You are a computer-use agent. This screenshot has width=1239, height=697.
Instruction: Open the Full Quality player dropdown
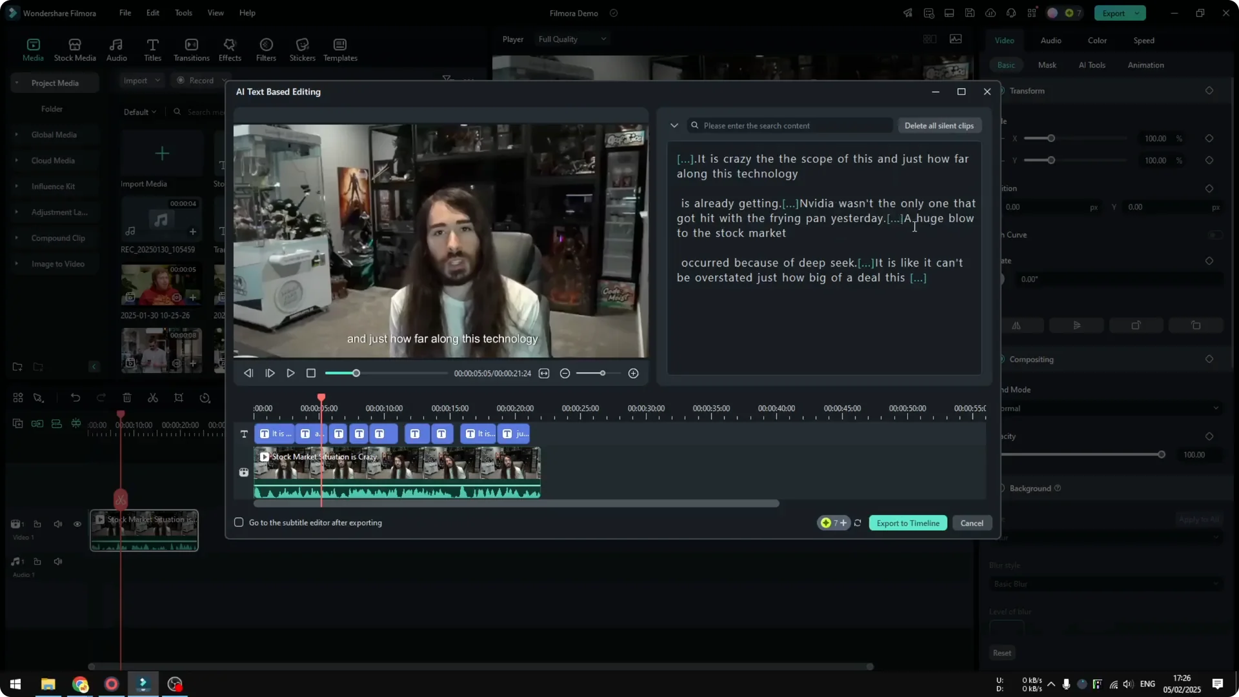pyautogui.click(x=572, y=39)
